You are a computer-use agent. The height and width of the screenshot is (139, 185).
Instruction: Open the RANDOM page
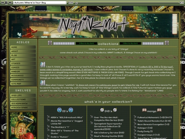click(23, 71)
